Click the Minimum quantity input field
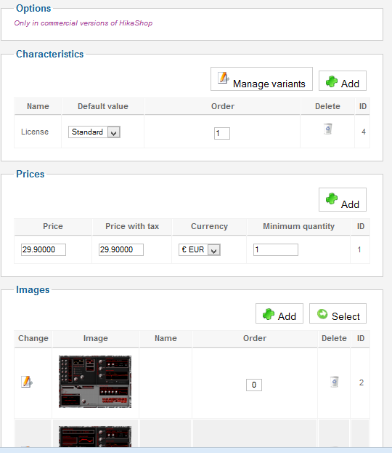 (x=276, y=249)
